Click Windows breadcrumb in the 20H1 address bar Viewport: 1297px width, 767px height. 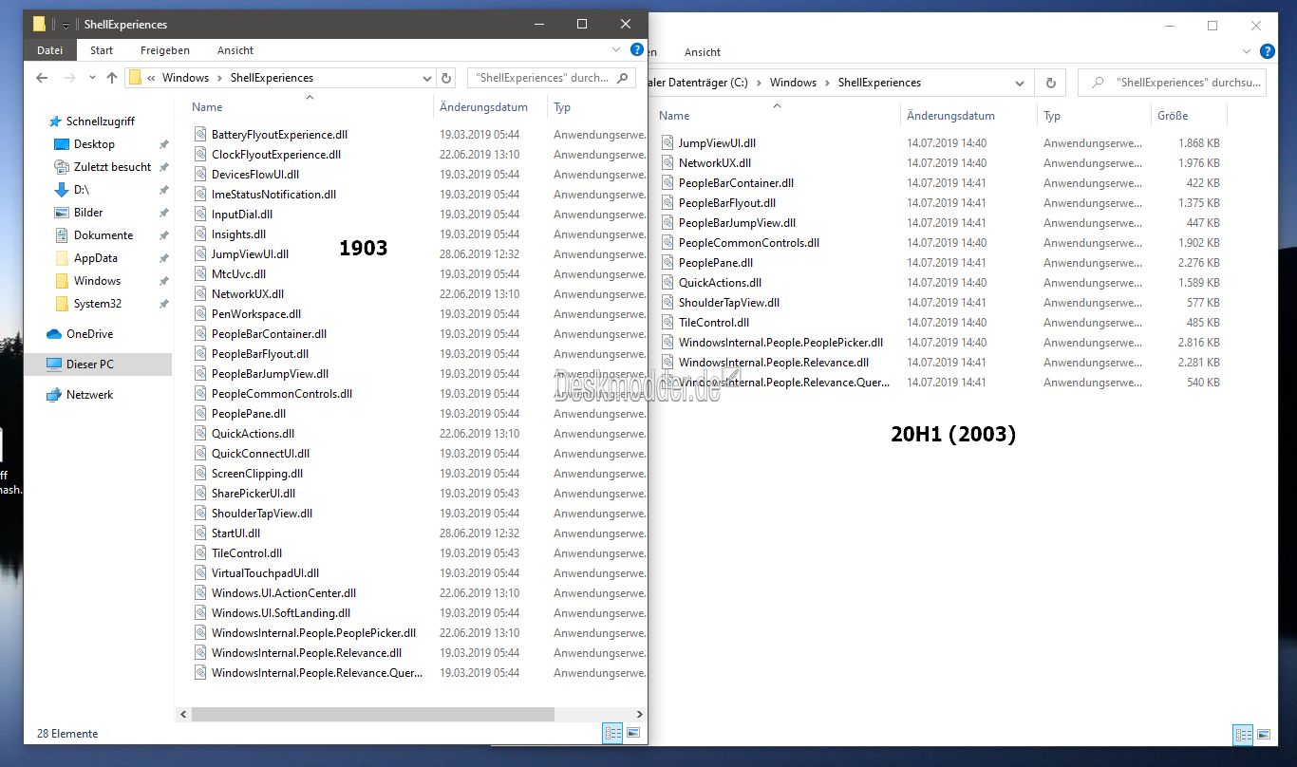(x=793, y=83)
